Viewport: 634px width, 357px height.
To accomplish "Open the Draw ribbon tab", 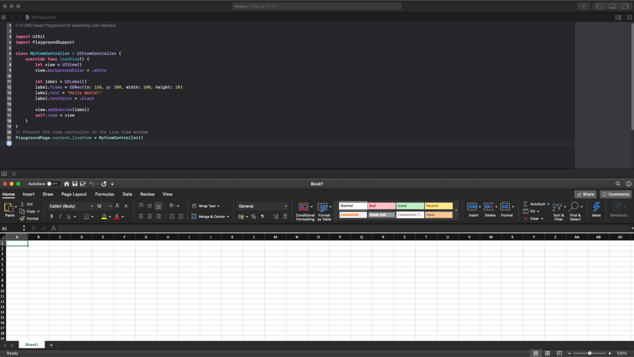I will click(x=48, y=194).
